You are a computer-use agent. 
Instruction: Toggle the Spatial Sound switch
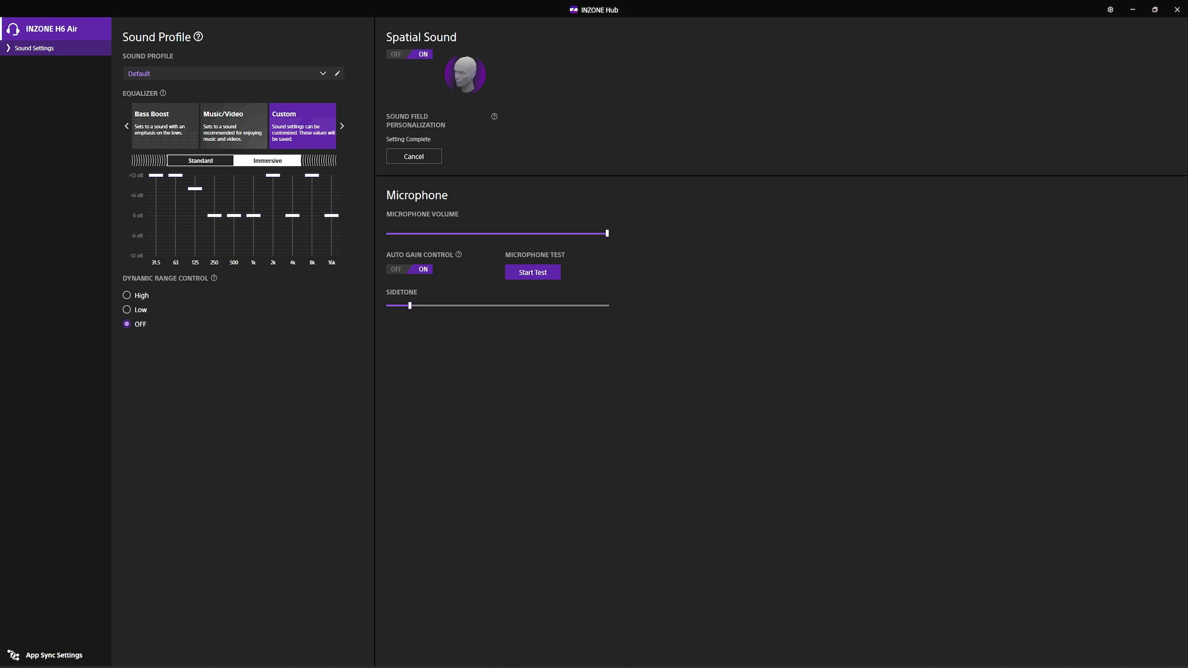[x=409, y=54]
